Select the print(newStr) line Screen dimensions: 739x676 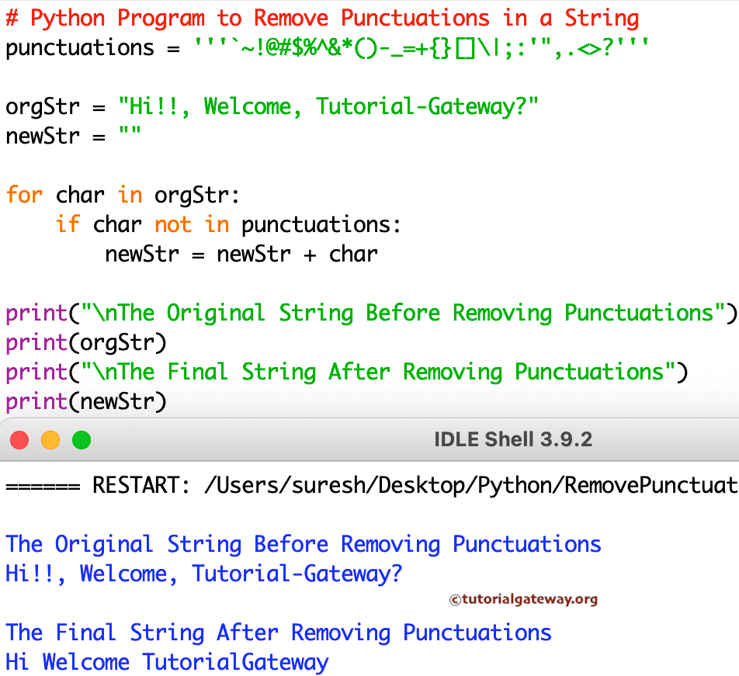(85, 401)
